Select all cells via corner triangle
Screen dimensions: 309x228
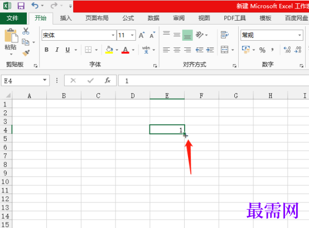8,96
